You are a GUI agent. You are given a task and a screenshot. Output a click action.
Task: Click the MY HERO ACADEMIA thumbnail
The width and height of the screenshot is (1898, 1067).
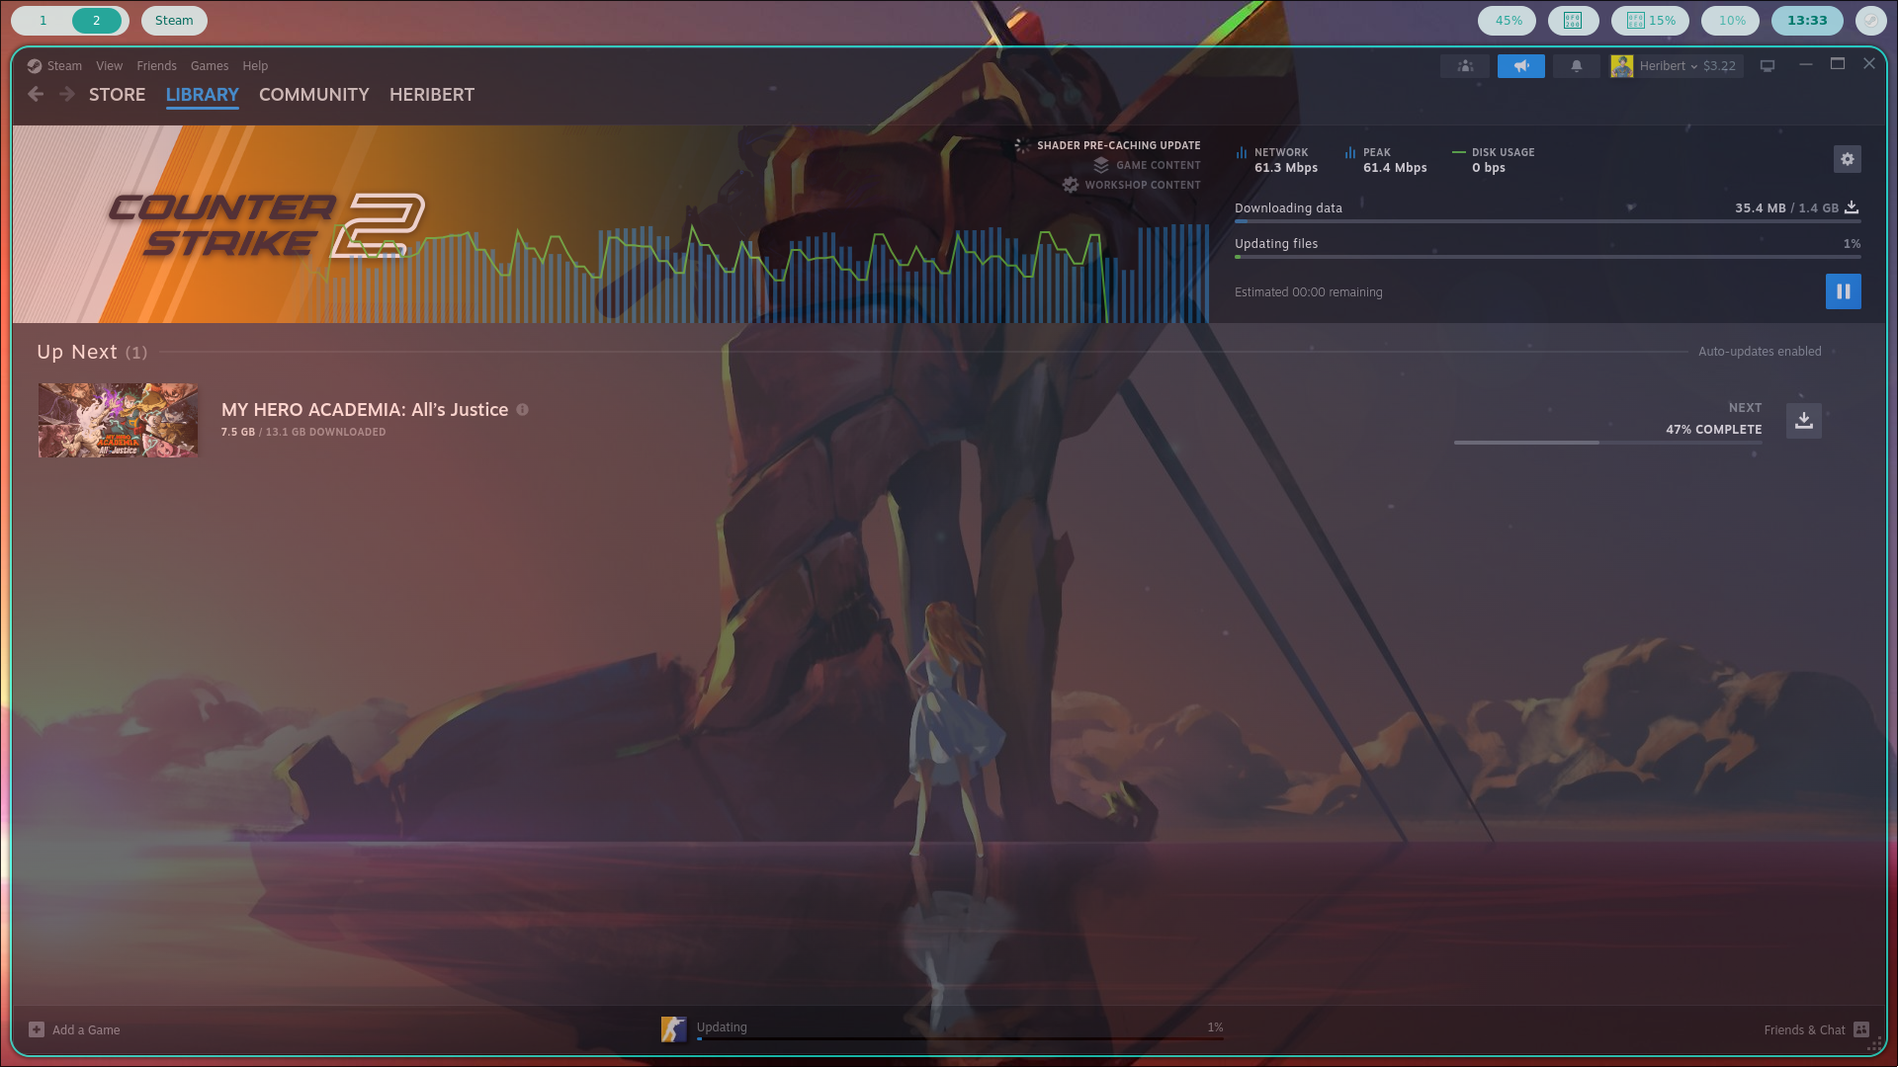click(x=118, y=420)
